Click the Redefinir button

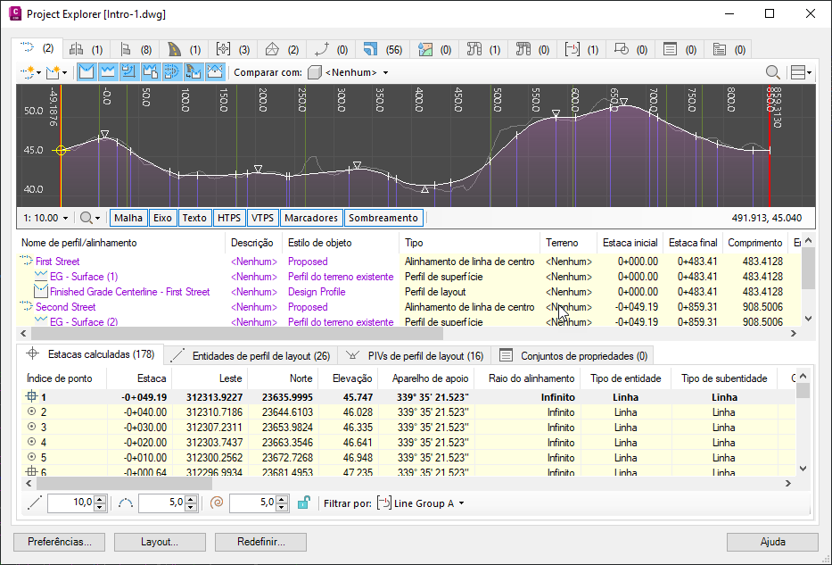pyautogui.click(x=261, y=542)
